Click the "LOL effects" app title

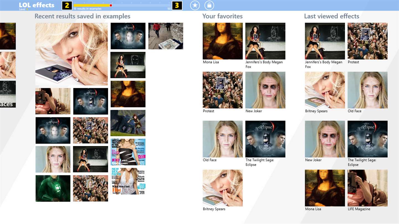click(37, 5)
